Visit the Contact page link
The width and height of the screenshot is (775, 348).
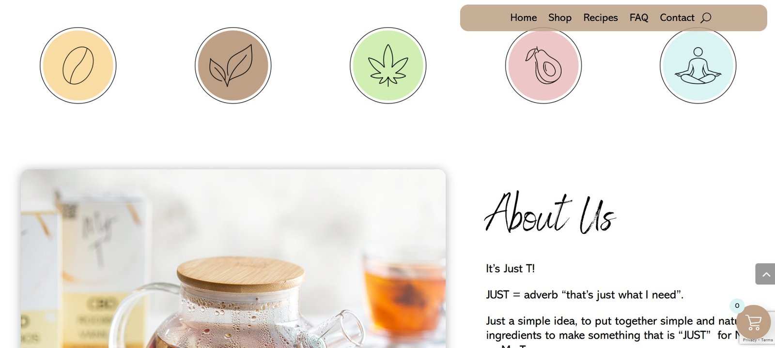coord(677,17)
